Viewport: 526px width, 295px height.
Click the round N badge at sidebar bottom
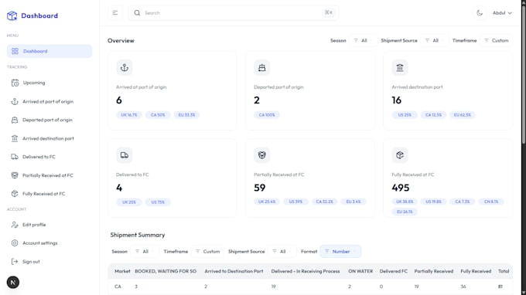pos(12,283)
